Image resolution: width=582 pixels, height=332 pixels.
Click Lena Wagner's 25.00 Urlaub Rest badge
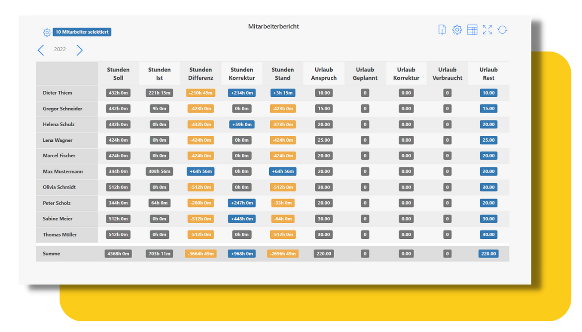[488, 140]
